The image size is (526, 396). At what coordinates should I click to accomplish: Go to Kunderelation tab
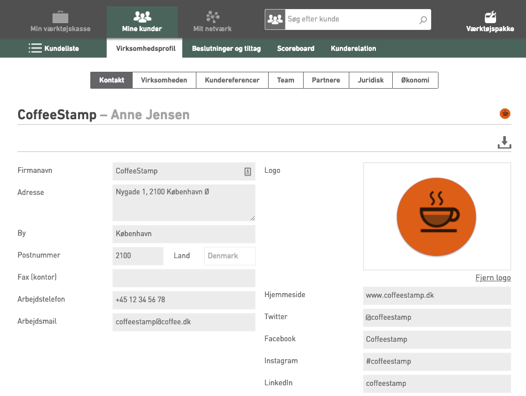tap(353, 49)
